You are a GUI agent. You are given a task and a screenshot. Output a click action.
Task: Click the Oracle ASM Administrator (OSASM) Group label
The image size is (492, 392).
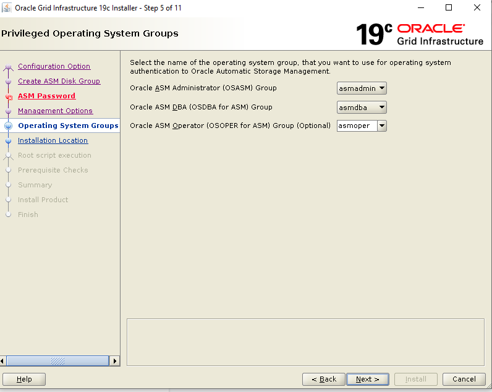(x=203, y=88)
